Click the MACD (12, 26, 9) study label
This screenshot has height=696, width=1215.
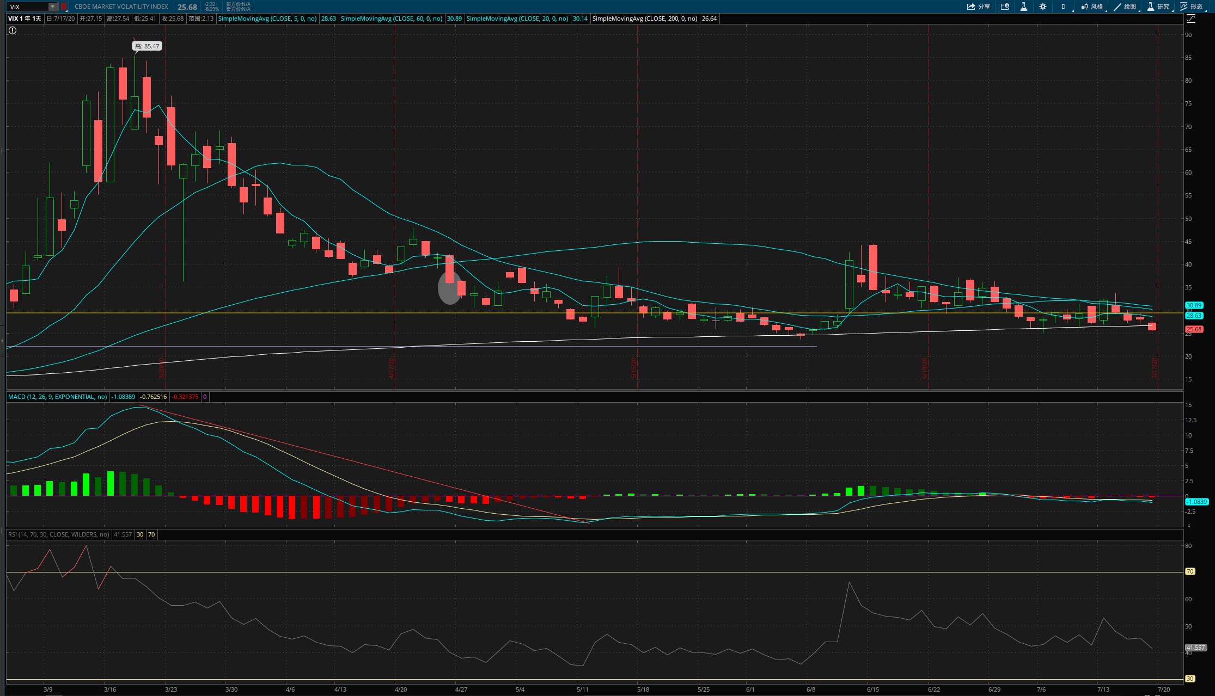point(57,397)
